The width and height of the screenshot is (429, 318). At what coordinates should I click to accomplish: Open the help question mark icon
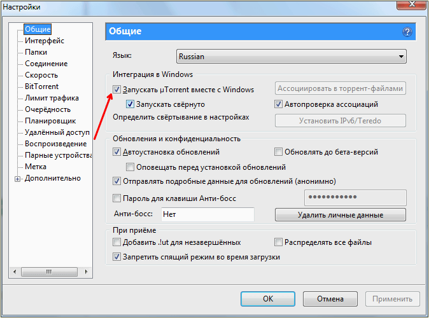pos(407,32)
